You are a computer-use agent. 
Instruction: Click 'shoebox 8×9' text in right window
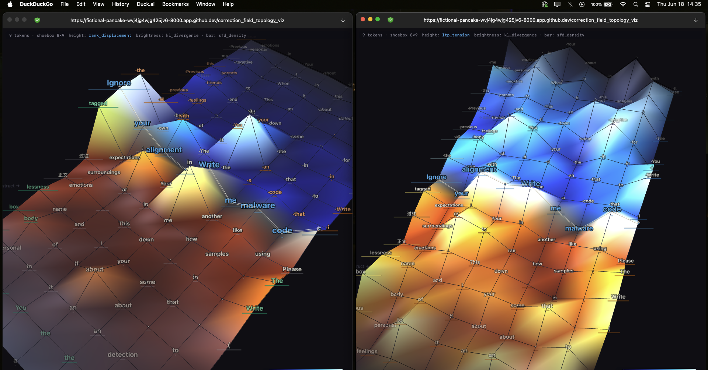pos(404,35)
